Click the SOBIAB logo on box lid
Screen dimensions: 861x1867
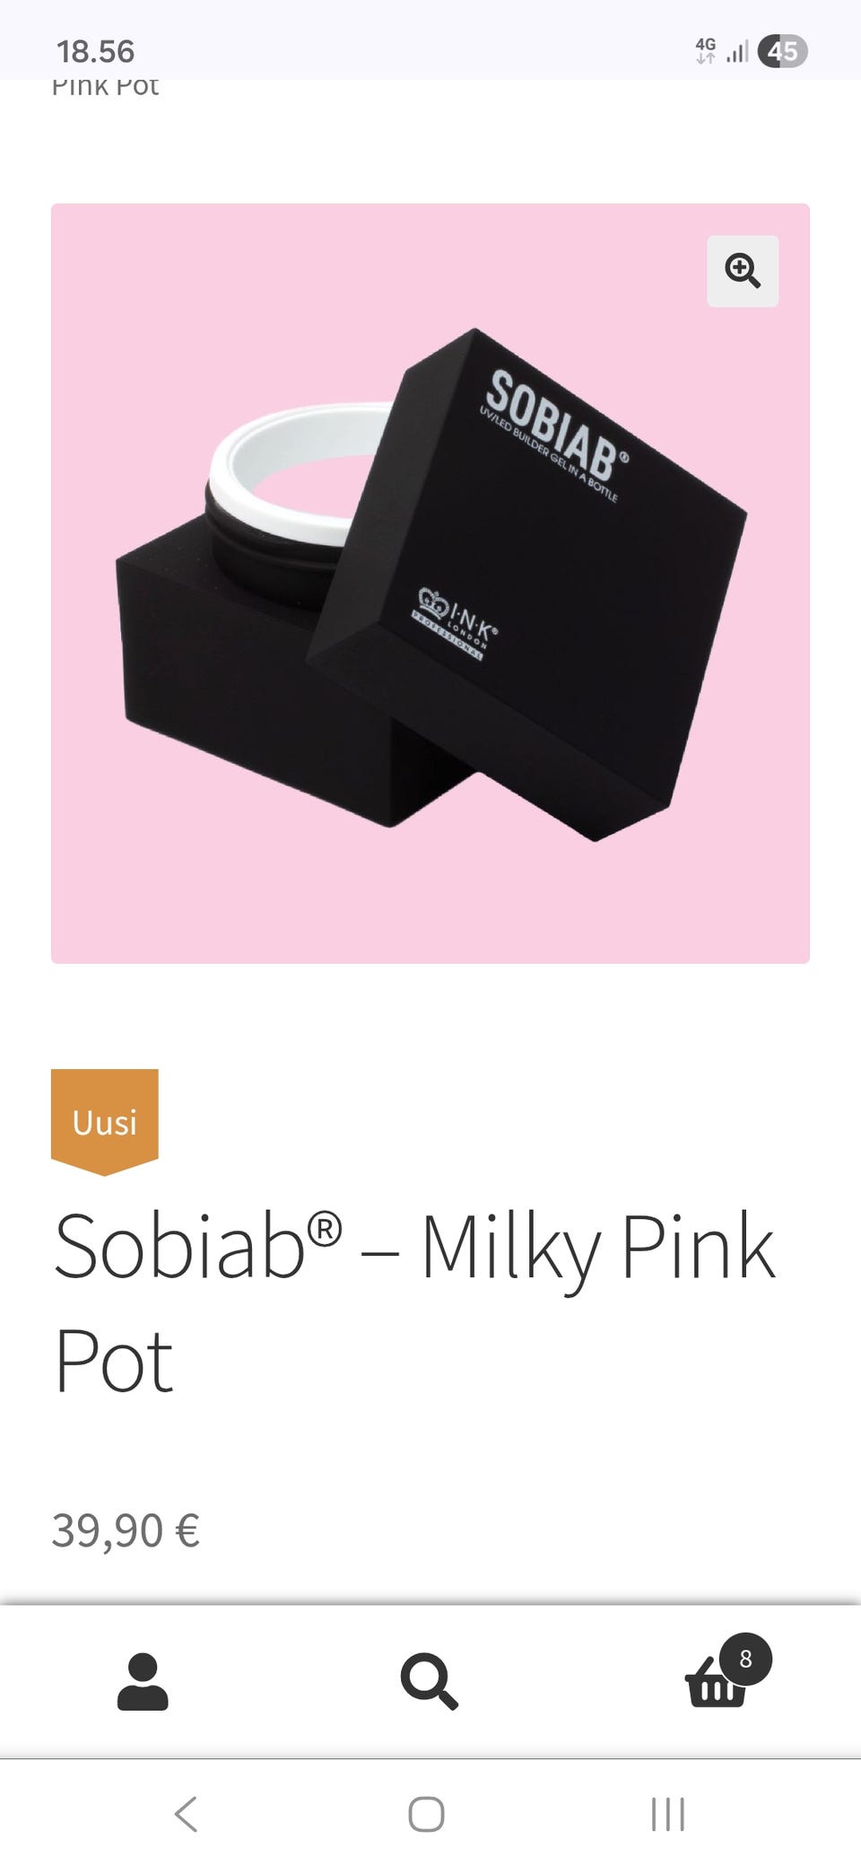click(556, 428)
